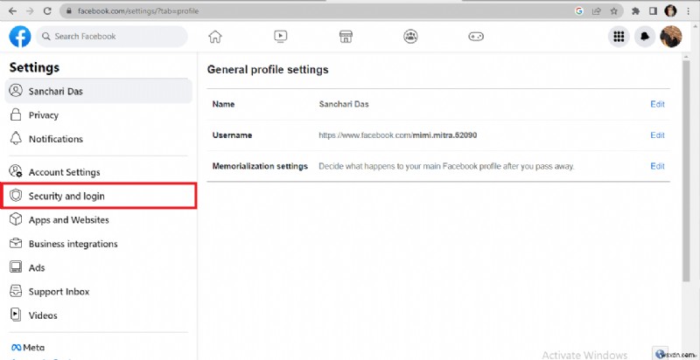Open the Chrome profile avatar

tap(670, 11)
